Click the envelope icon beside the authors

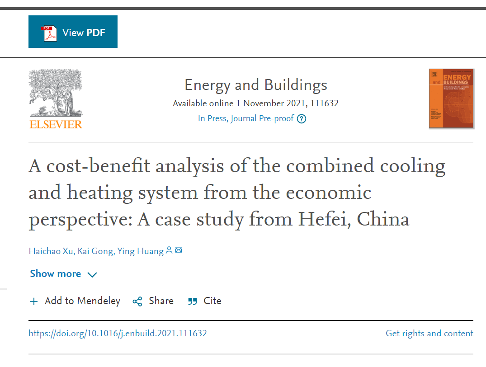[x=179, y=250]
